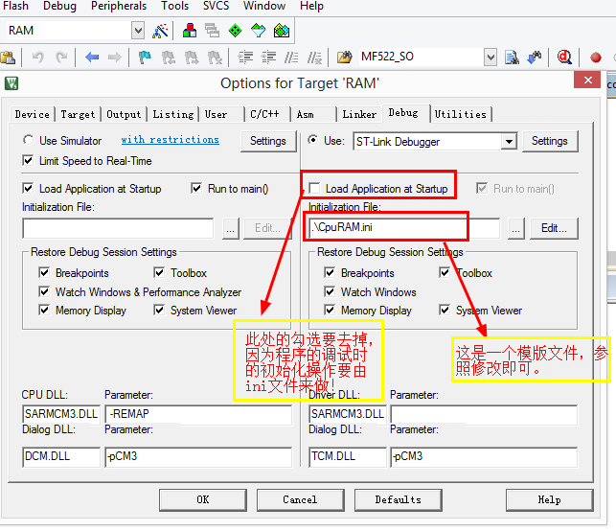616x531 pixels.
Task: Click the Navigate Backwards blue arrow
Action: tap(92, 58)
